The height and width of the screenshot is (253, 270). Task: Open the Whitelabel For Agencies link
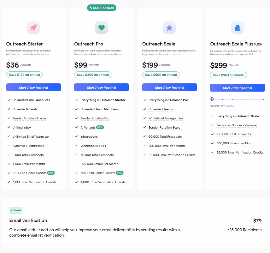click(x=166, y=118)
